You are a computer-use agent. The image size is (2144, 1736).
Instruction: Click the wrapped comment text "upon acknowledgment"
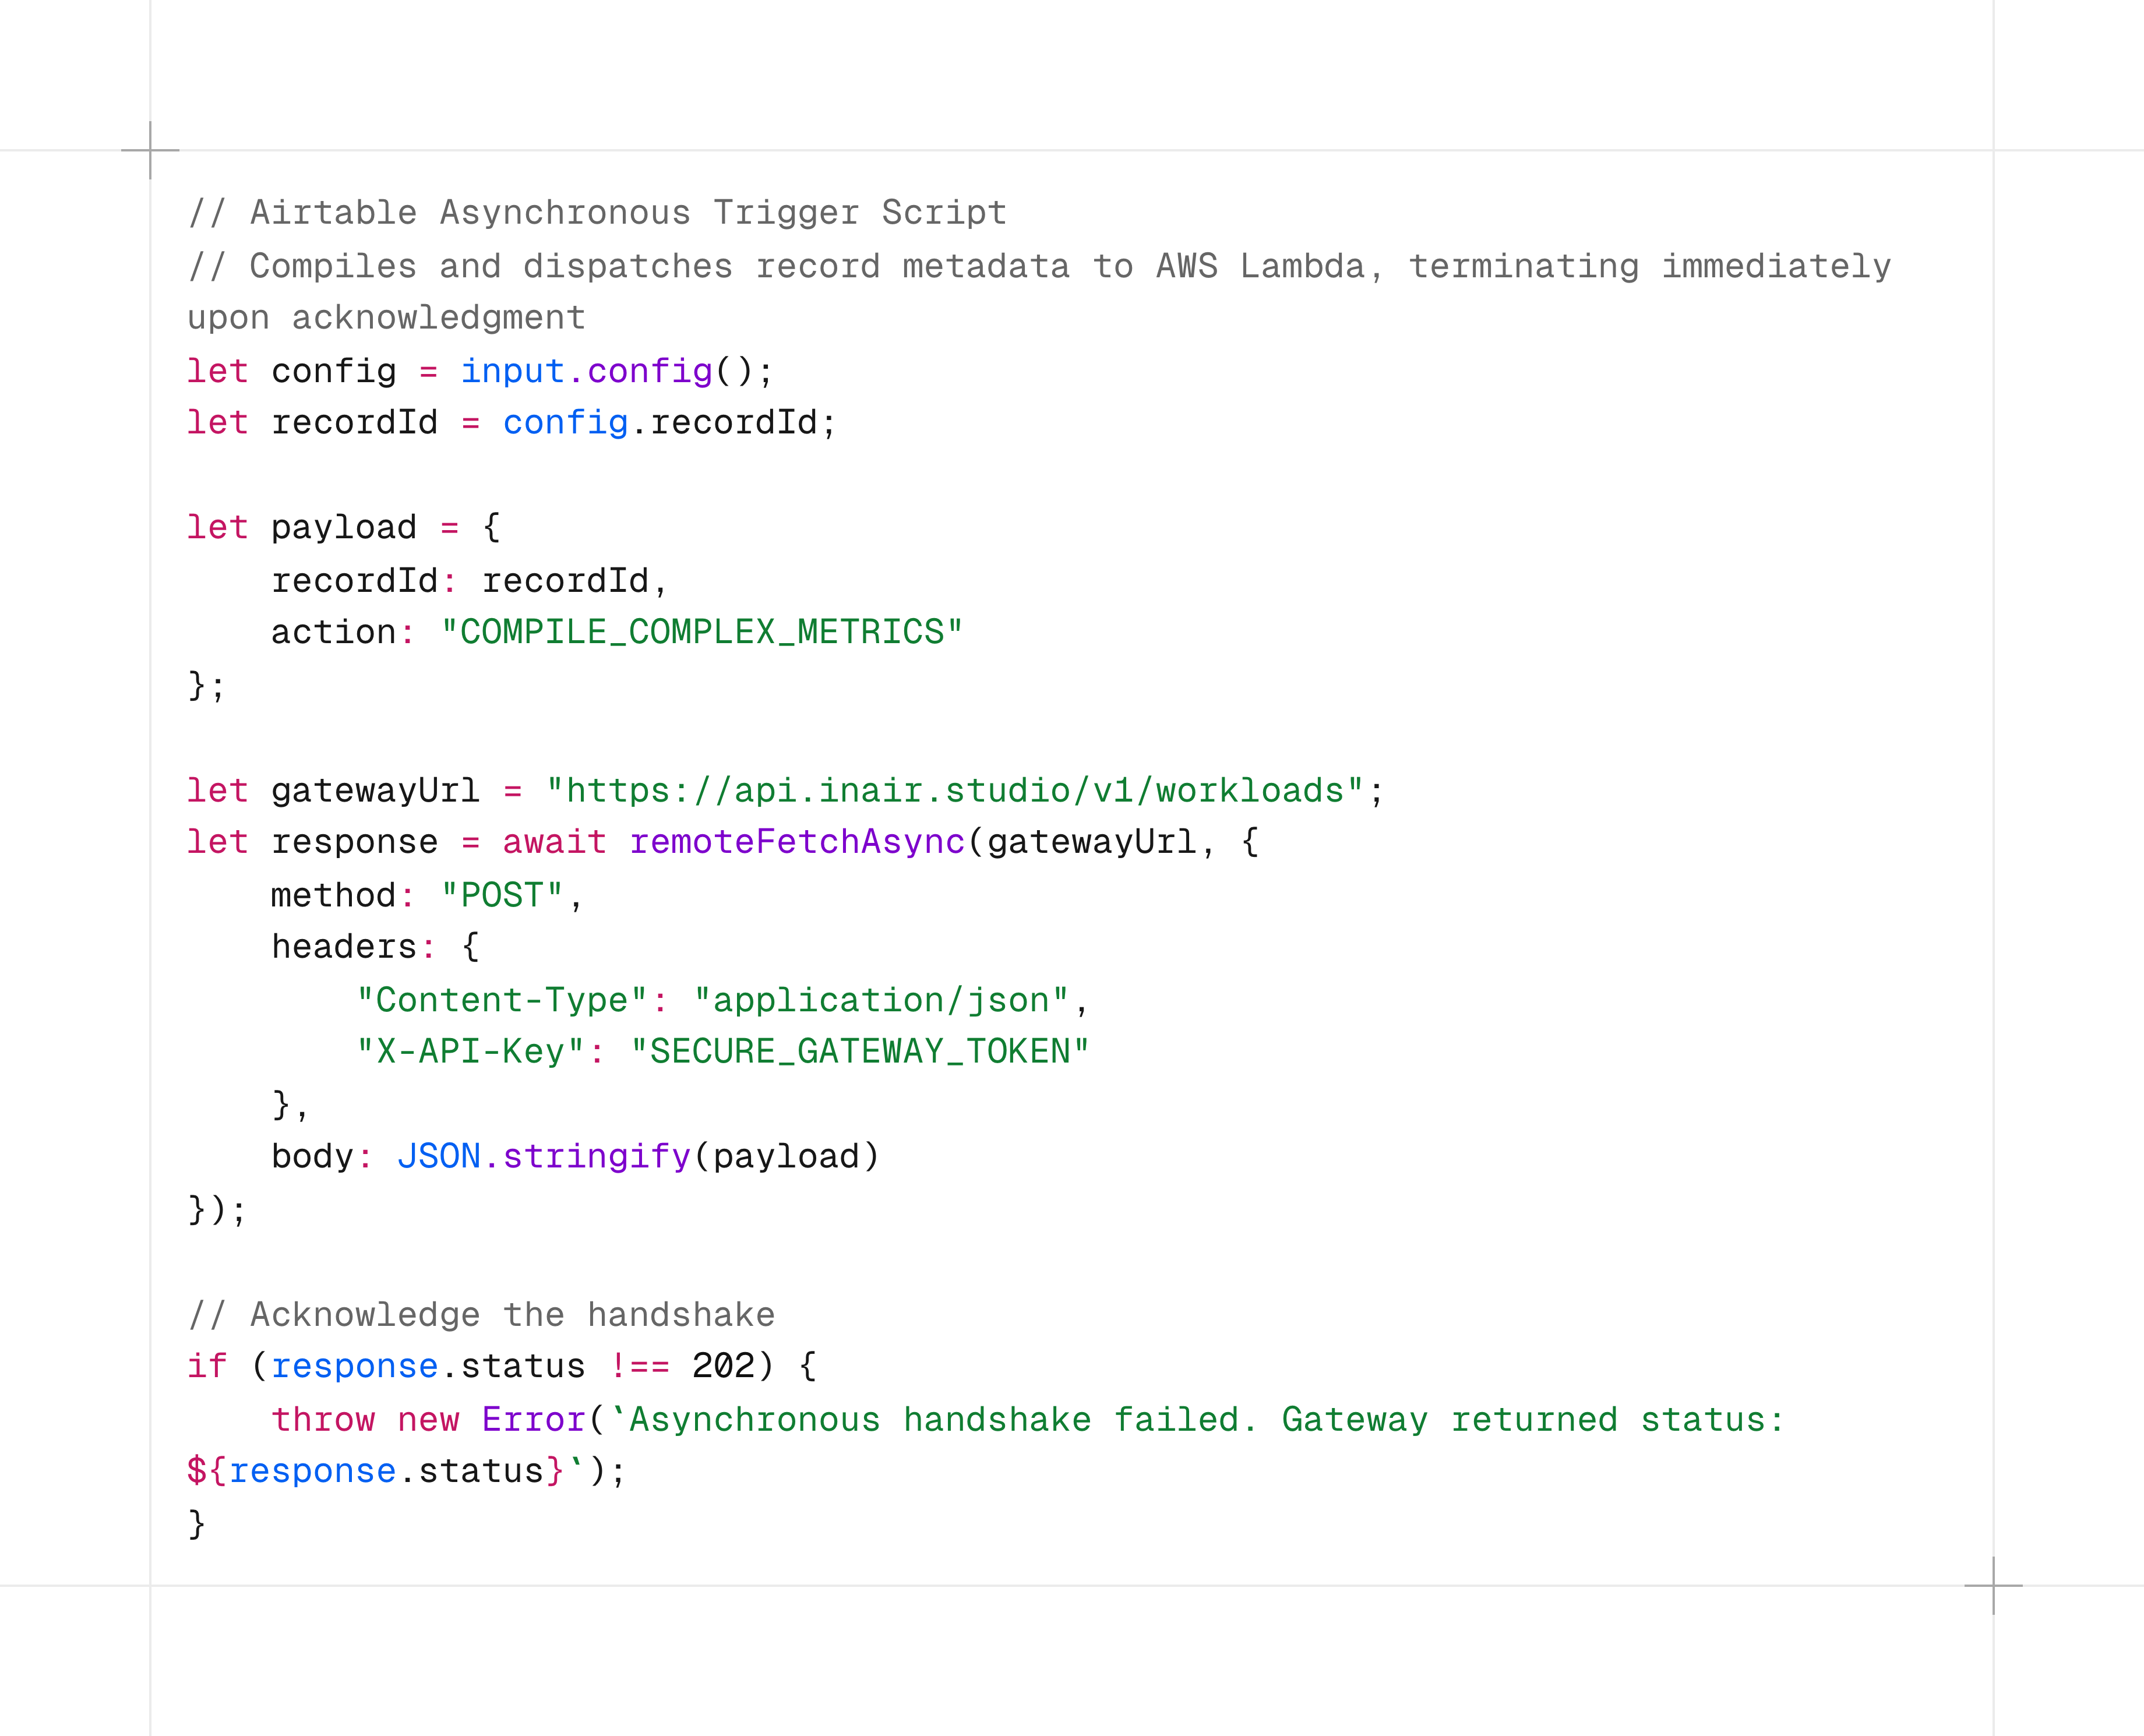click(x=386, y=318)
